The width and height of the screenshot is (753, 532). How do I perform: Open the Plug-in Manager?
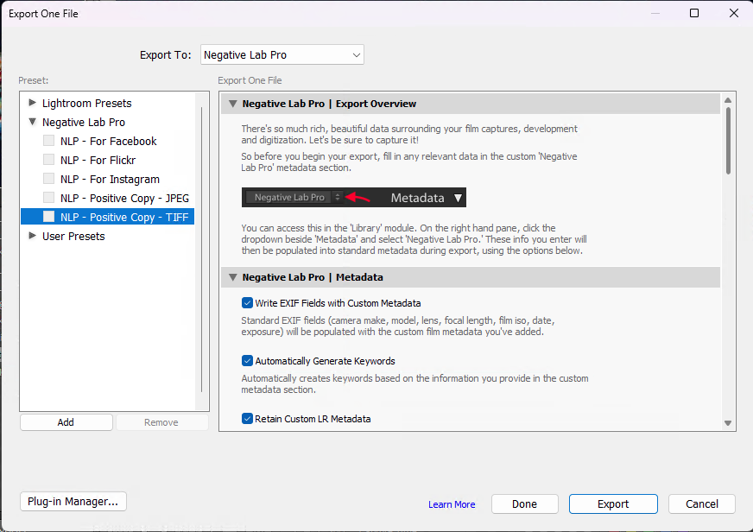pos(73,502)
